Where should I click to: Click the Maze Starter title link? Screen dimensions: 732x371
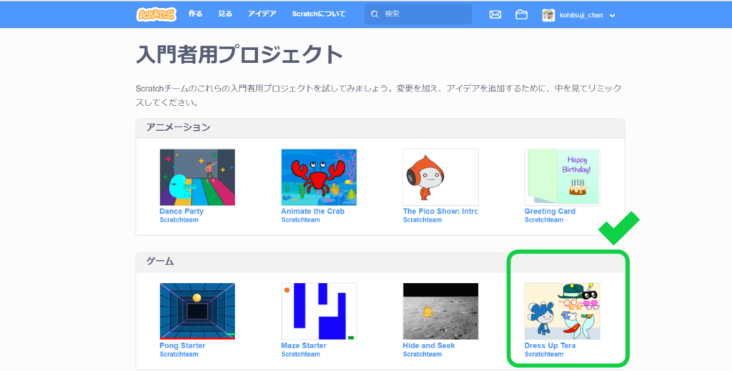click(x=304, y=346)
